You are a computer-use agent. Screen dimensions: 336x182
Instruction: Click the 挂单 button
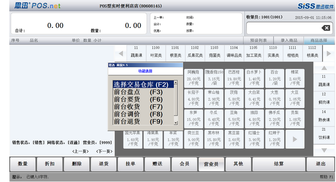pos(130,164)
